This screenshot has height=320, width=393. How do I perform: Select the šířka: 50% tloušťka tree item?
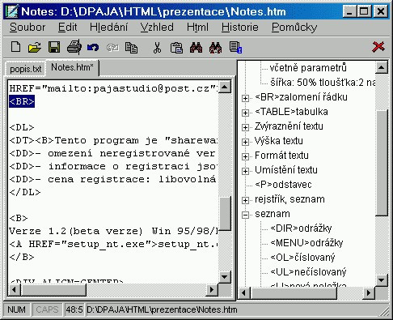pos(323,83)
